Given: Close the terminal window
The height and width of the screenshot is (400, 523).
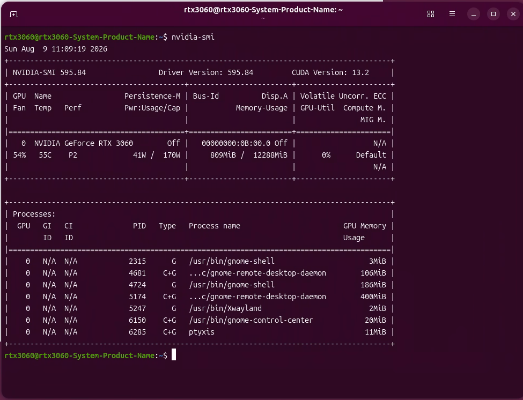Looking at the screenshot, I should click(513, 14).
